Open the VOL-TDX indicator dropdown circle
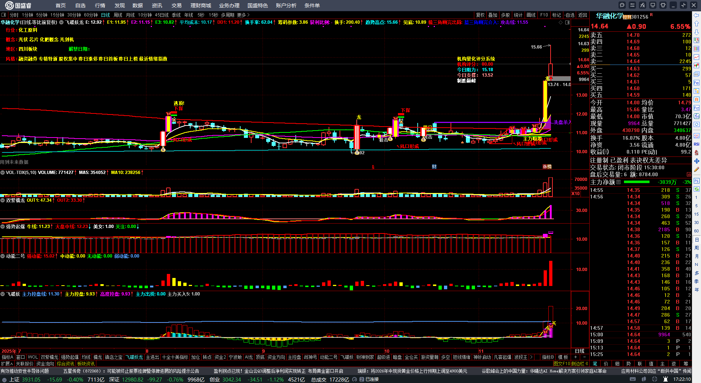Screen dimensions: 701x383 tap(3, 173)
